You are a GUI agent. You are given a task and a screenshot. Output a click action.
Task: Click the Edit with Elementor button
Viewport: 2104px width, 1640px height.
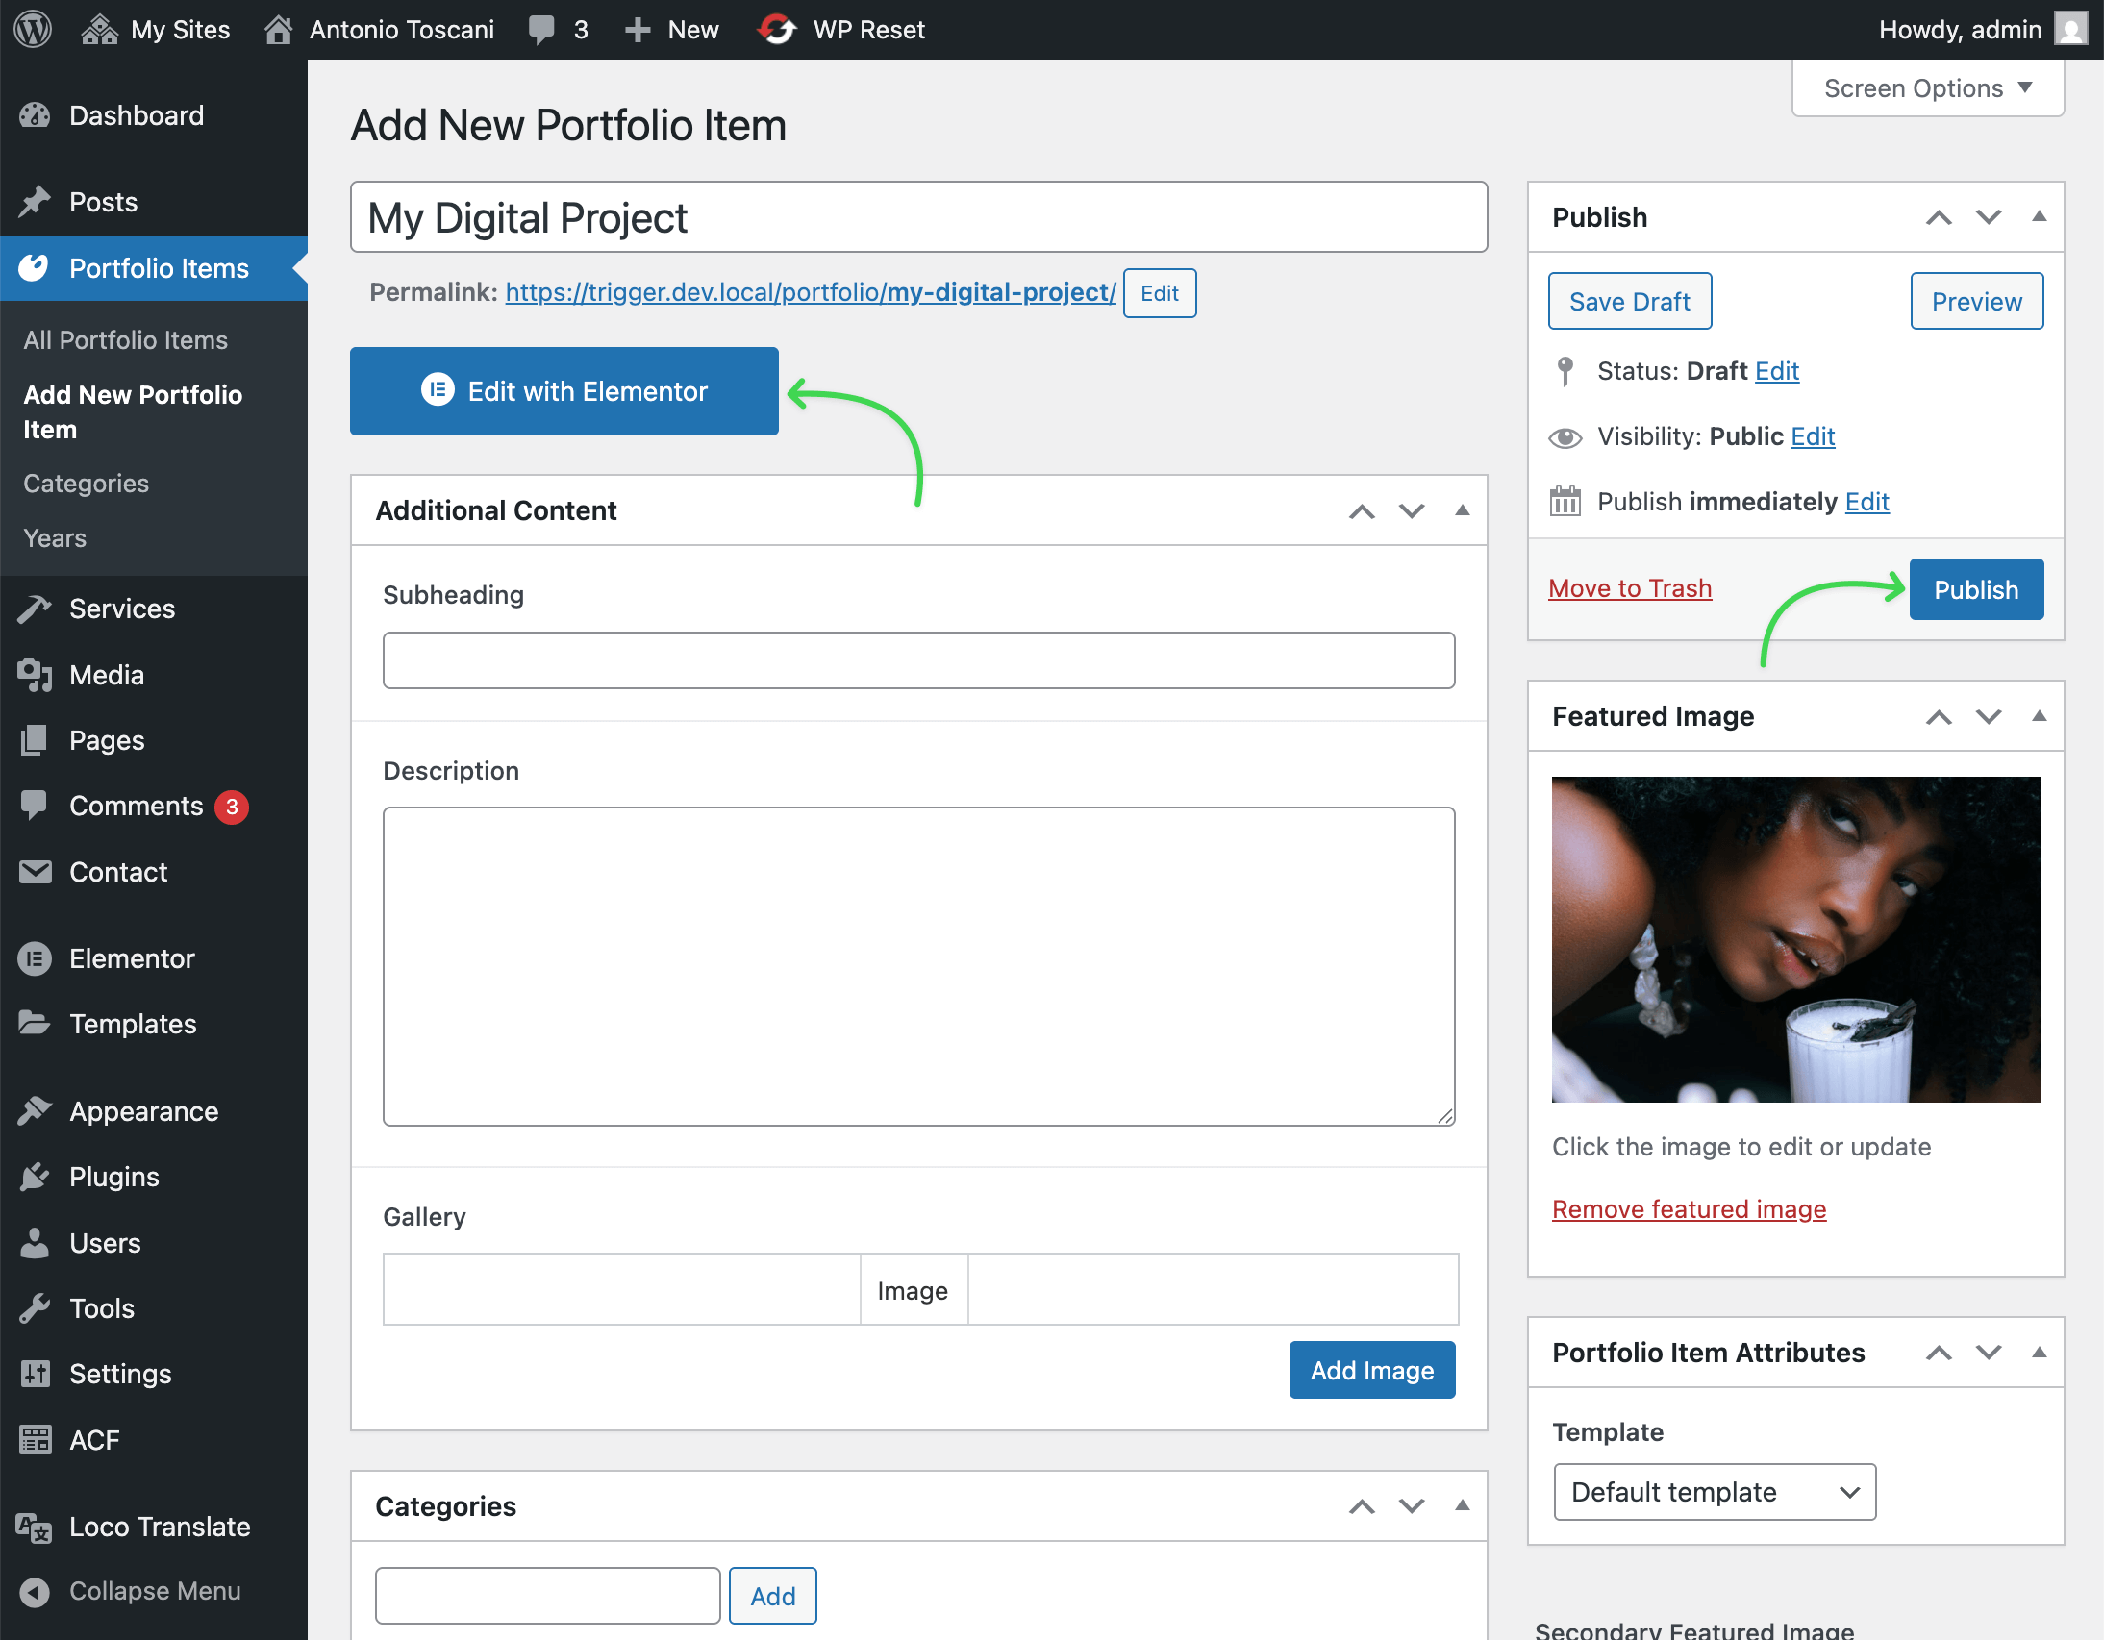point(564,391)
